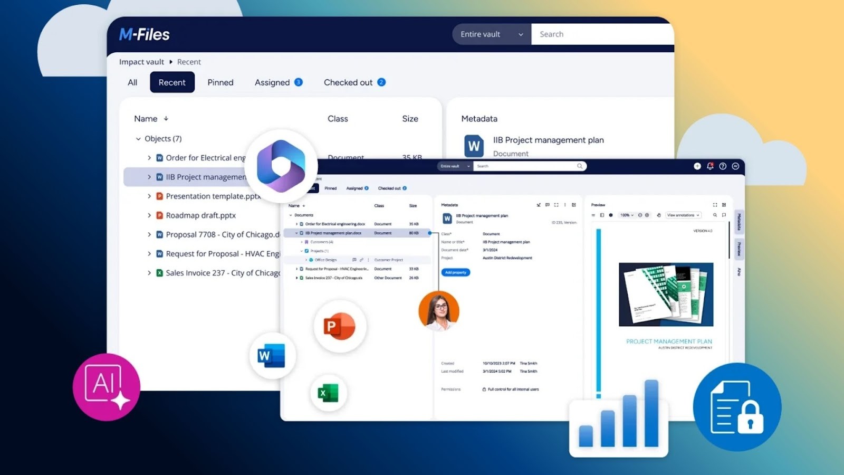Click the settings gear in the preview toolbar

(x=611, y=215)
